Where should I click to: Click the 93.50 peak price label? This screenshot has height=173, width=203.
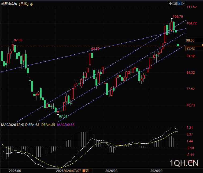[95, 49]
